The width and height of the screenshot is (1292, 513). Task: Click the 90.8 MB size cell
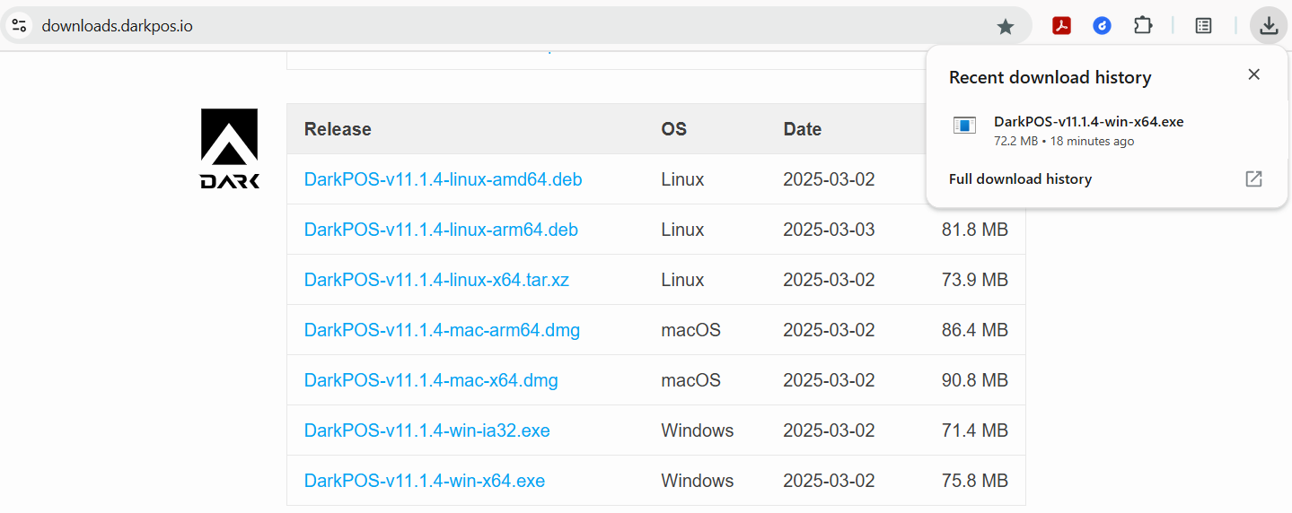975,380
